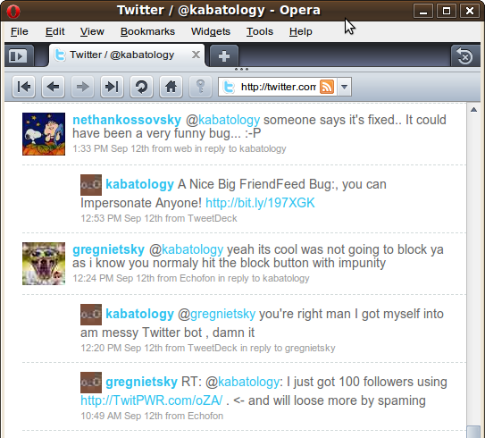
Task: Reload the page with the Reload icon
Action: coord(141,87)
